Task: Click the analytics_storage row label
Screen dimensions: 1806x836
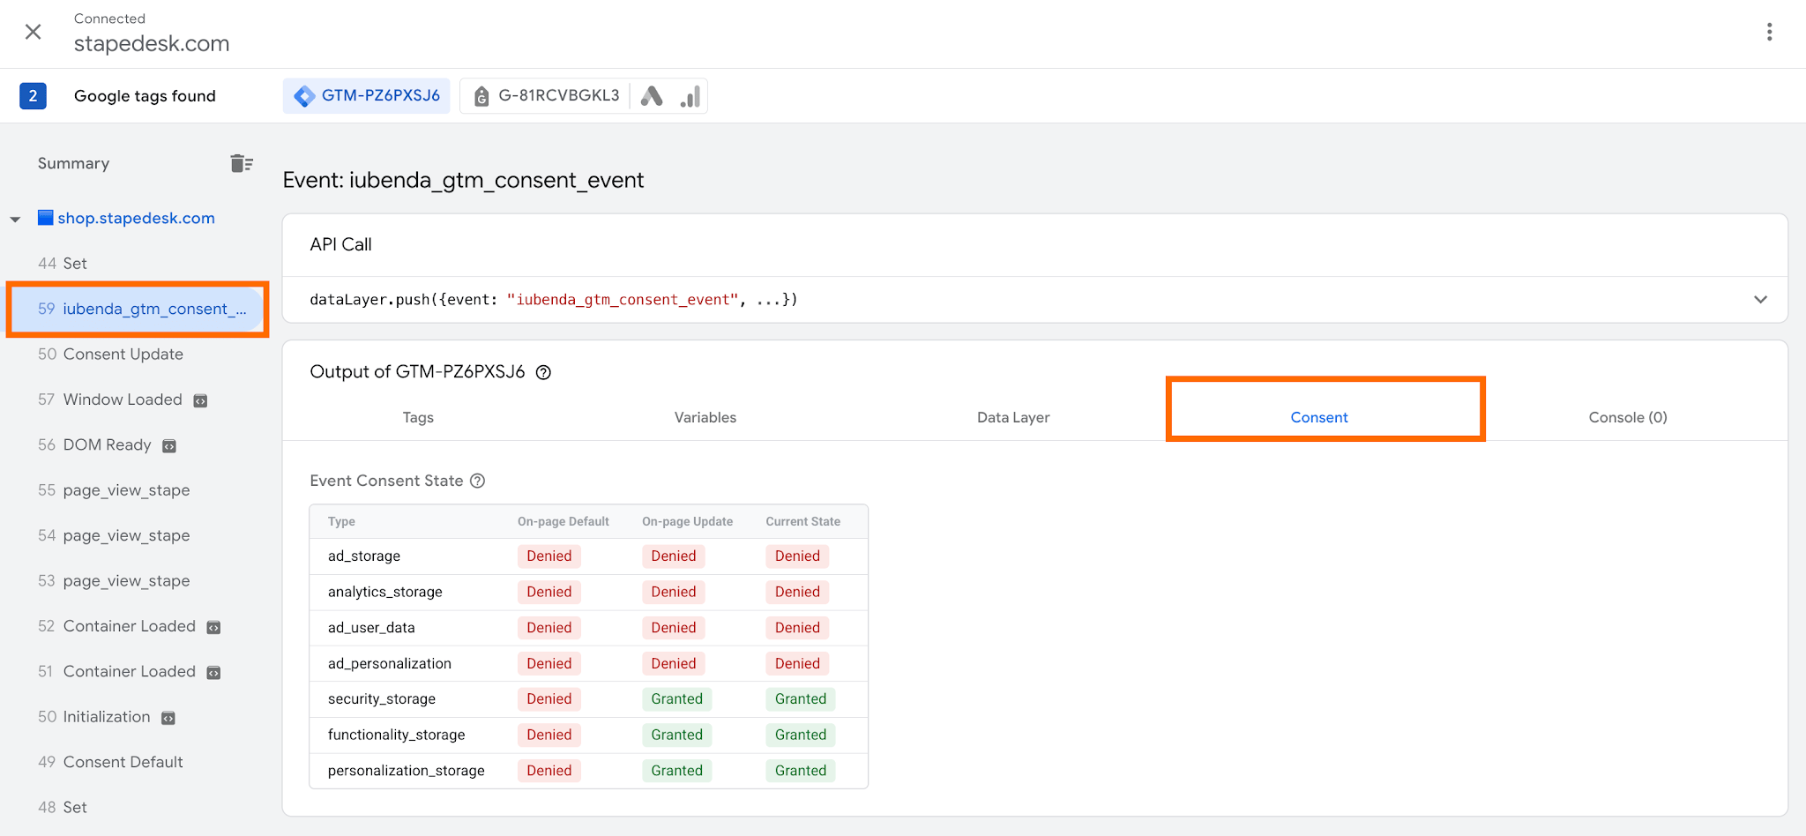Action: pyautogui.click(x=385, y=592)
